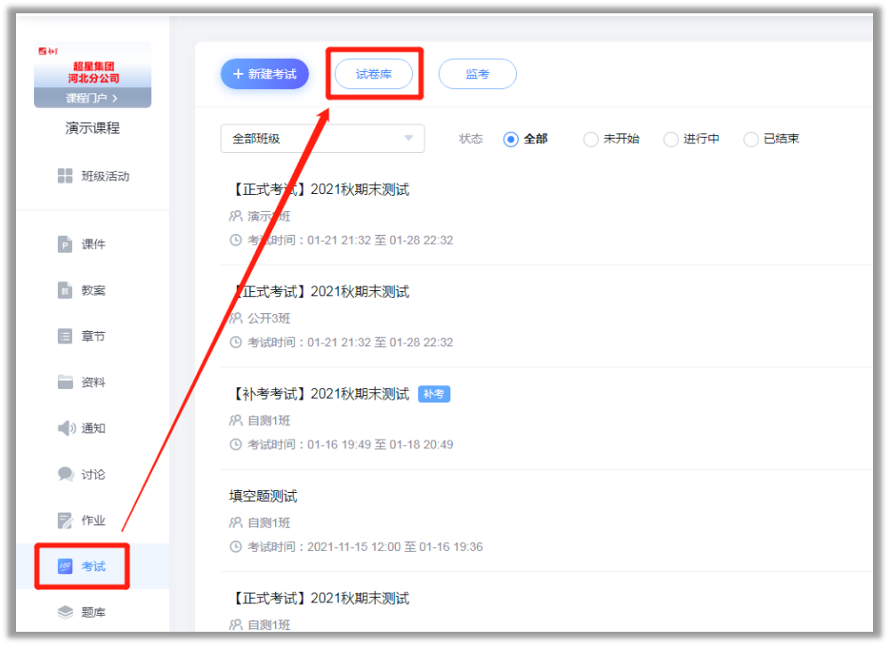This screenshot has height=646, width=889.
Task: Click the 状态 filter label
Action: (471, 139)
